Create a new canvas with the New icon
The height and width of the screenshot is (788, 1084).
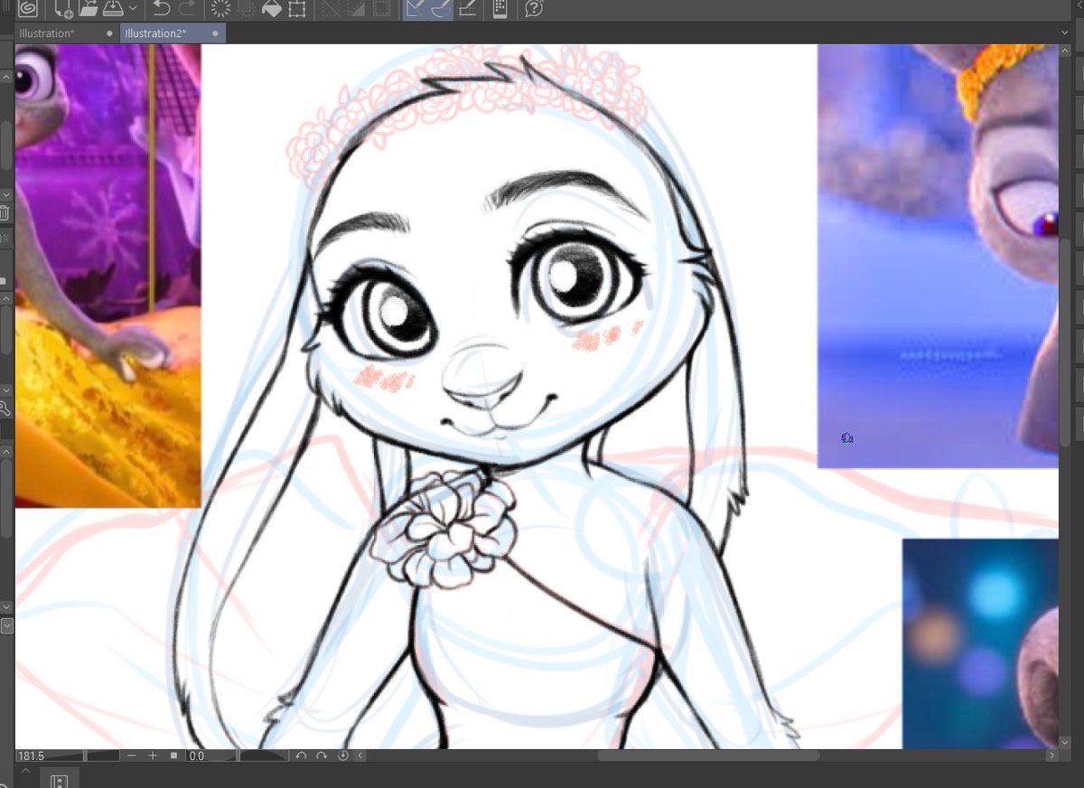coord(64,9)
